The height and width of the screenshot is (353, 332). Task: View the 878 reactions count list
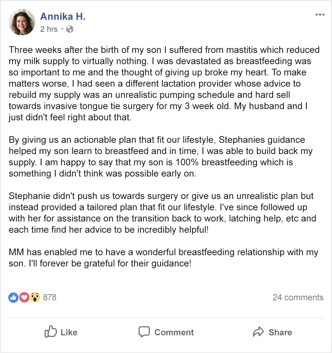pyautogui.click(x=50, y=297)
